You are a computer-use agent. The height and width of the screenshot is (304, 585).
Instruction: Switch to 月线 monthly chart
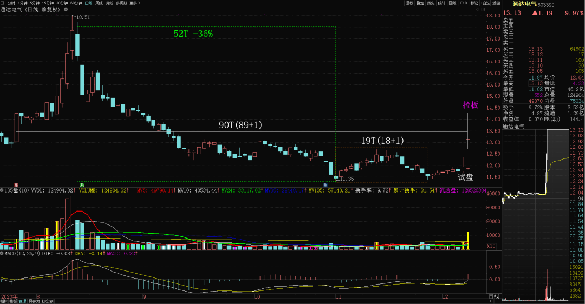(109, 3)
